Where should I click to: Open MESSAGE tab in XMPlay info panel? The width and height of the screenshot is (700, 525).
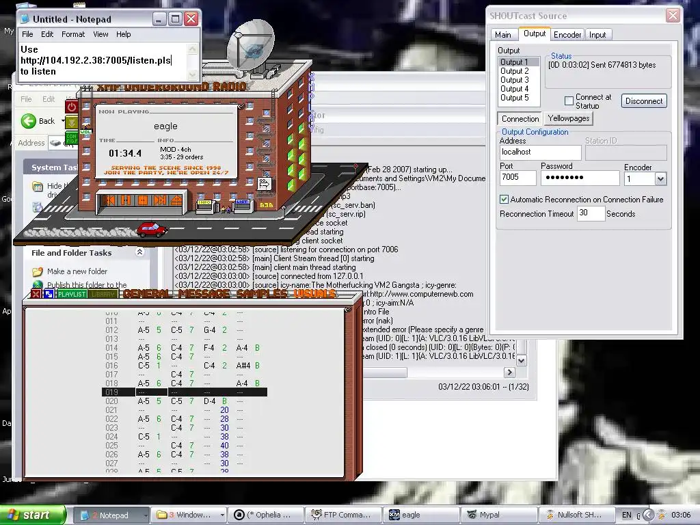tap(204, 294)
